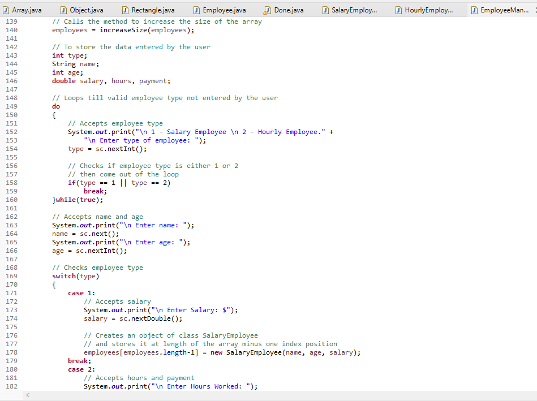Switch to the Array.java tab
537x401 pixels.
coord(23,10)
